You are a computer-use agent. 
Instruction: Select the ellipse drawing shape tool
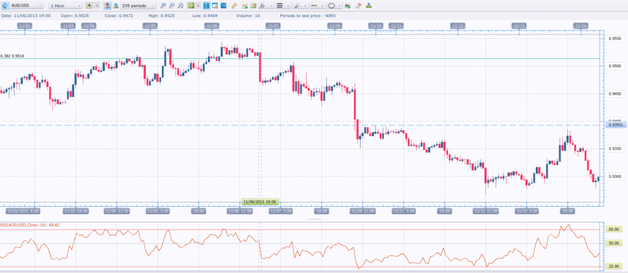tap(331, 6)
